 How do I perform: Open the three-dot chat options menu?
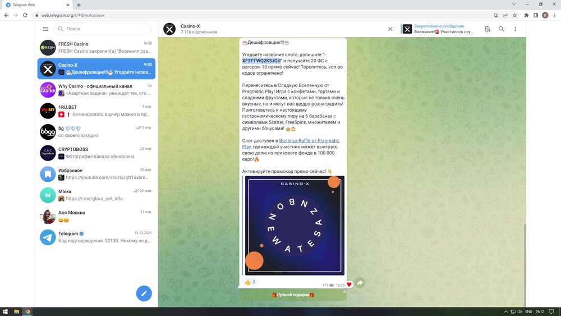(515, 29)
